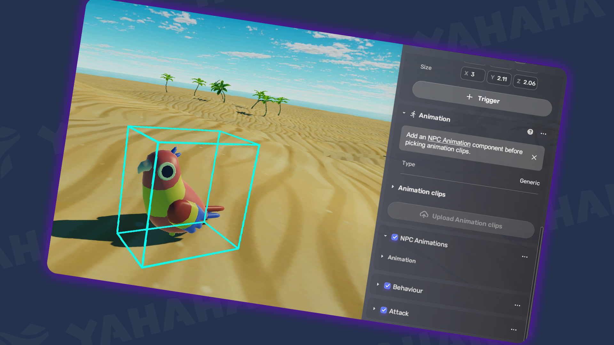Disable the Behaviour component checkbox
Image resolution: width=614 pixels, height=345 pixels.
tap(387, 286)
